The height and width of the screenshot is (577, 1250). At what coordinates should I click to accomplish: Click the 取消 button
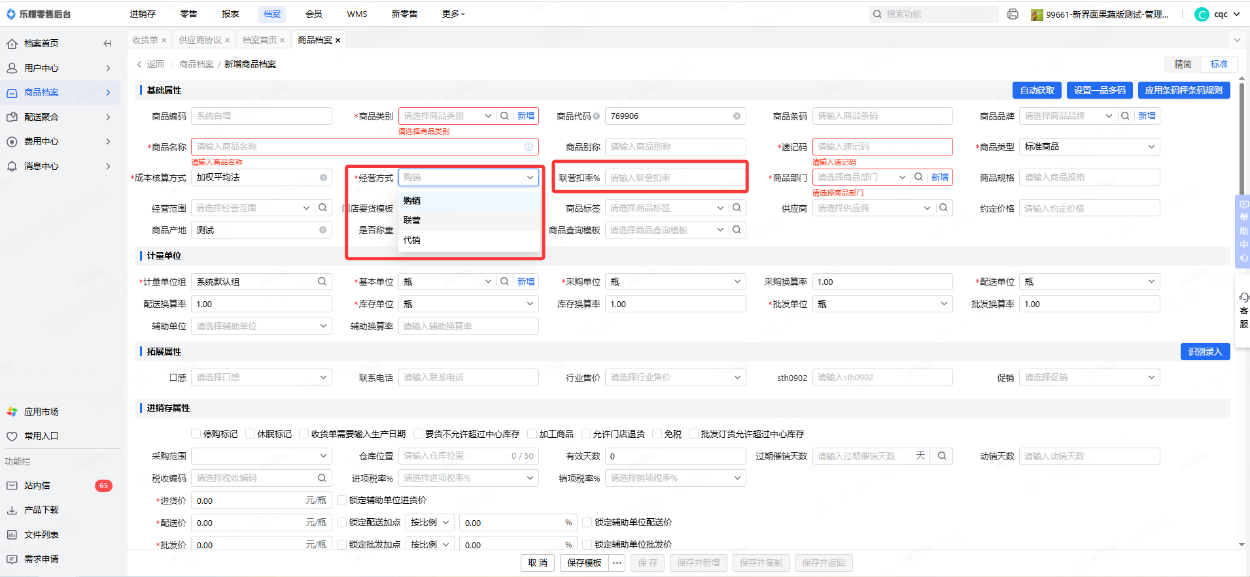538,563
